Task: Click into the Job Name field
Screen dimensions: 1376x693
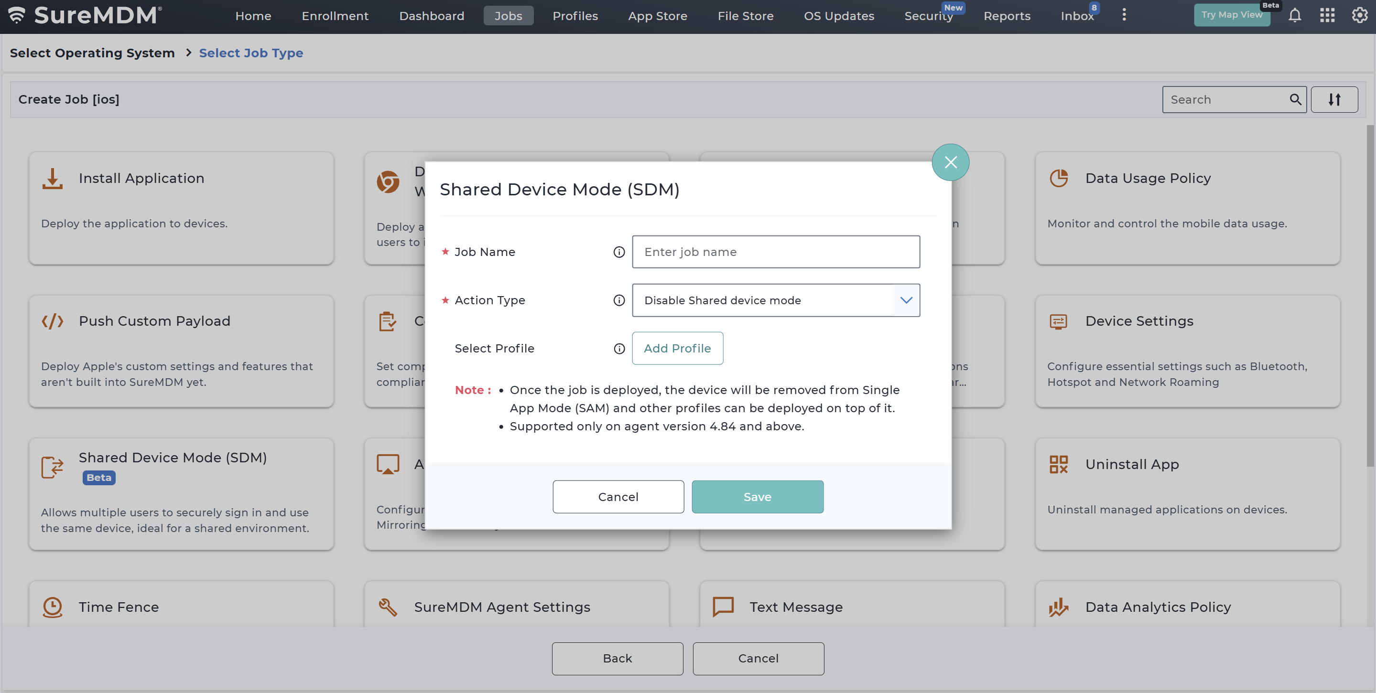Action: (776, 252)
